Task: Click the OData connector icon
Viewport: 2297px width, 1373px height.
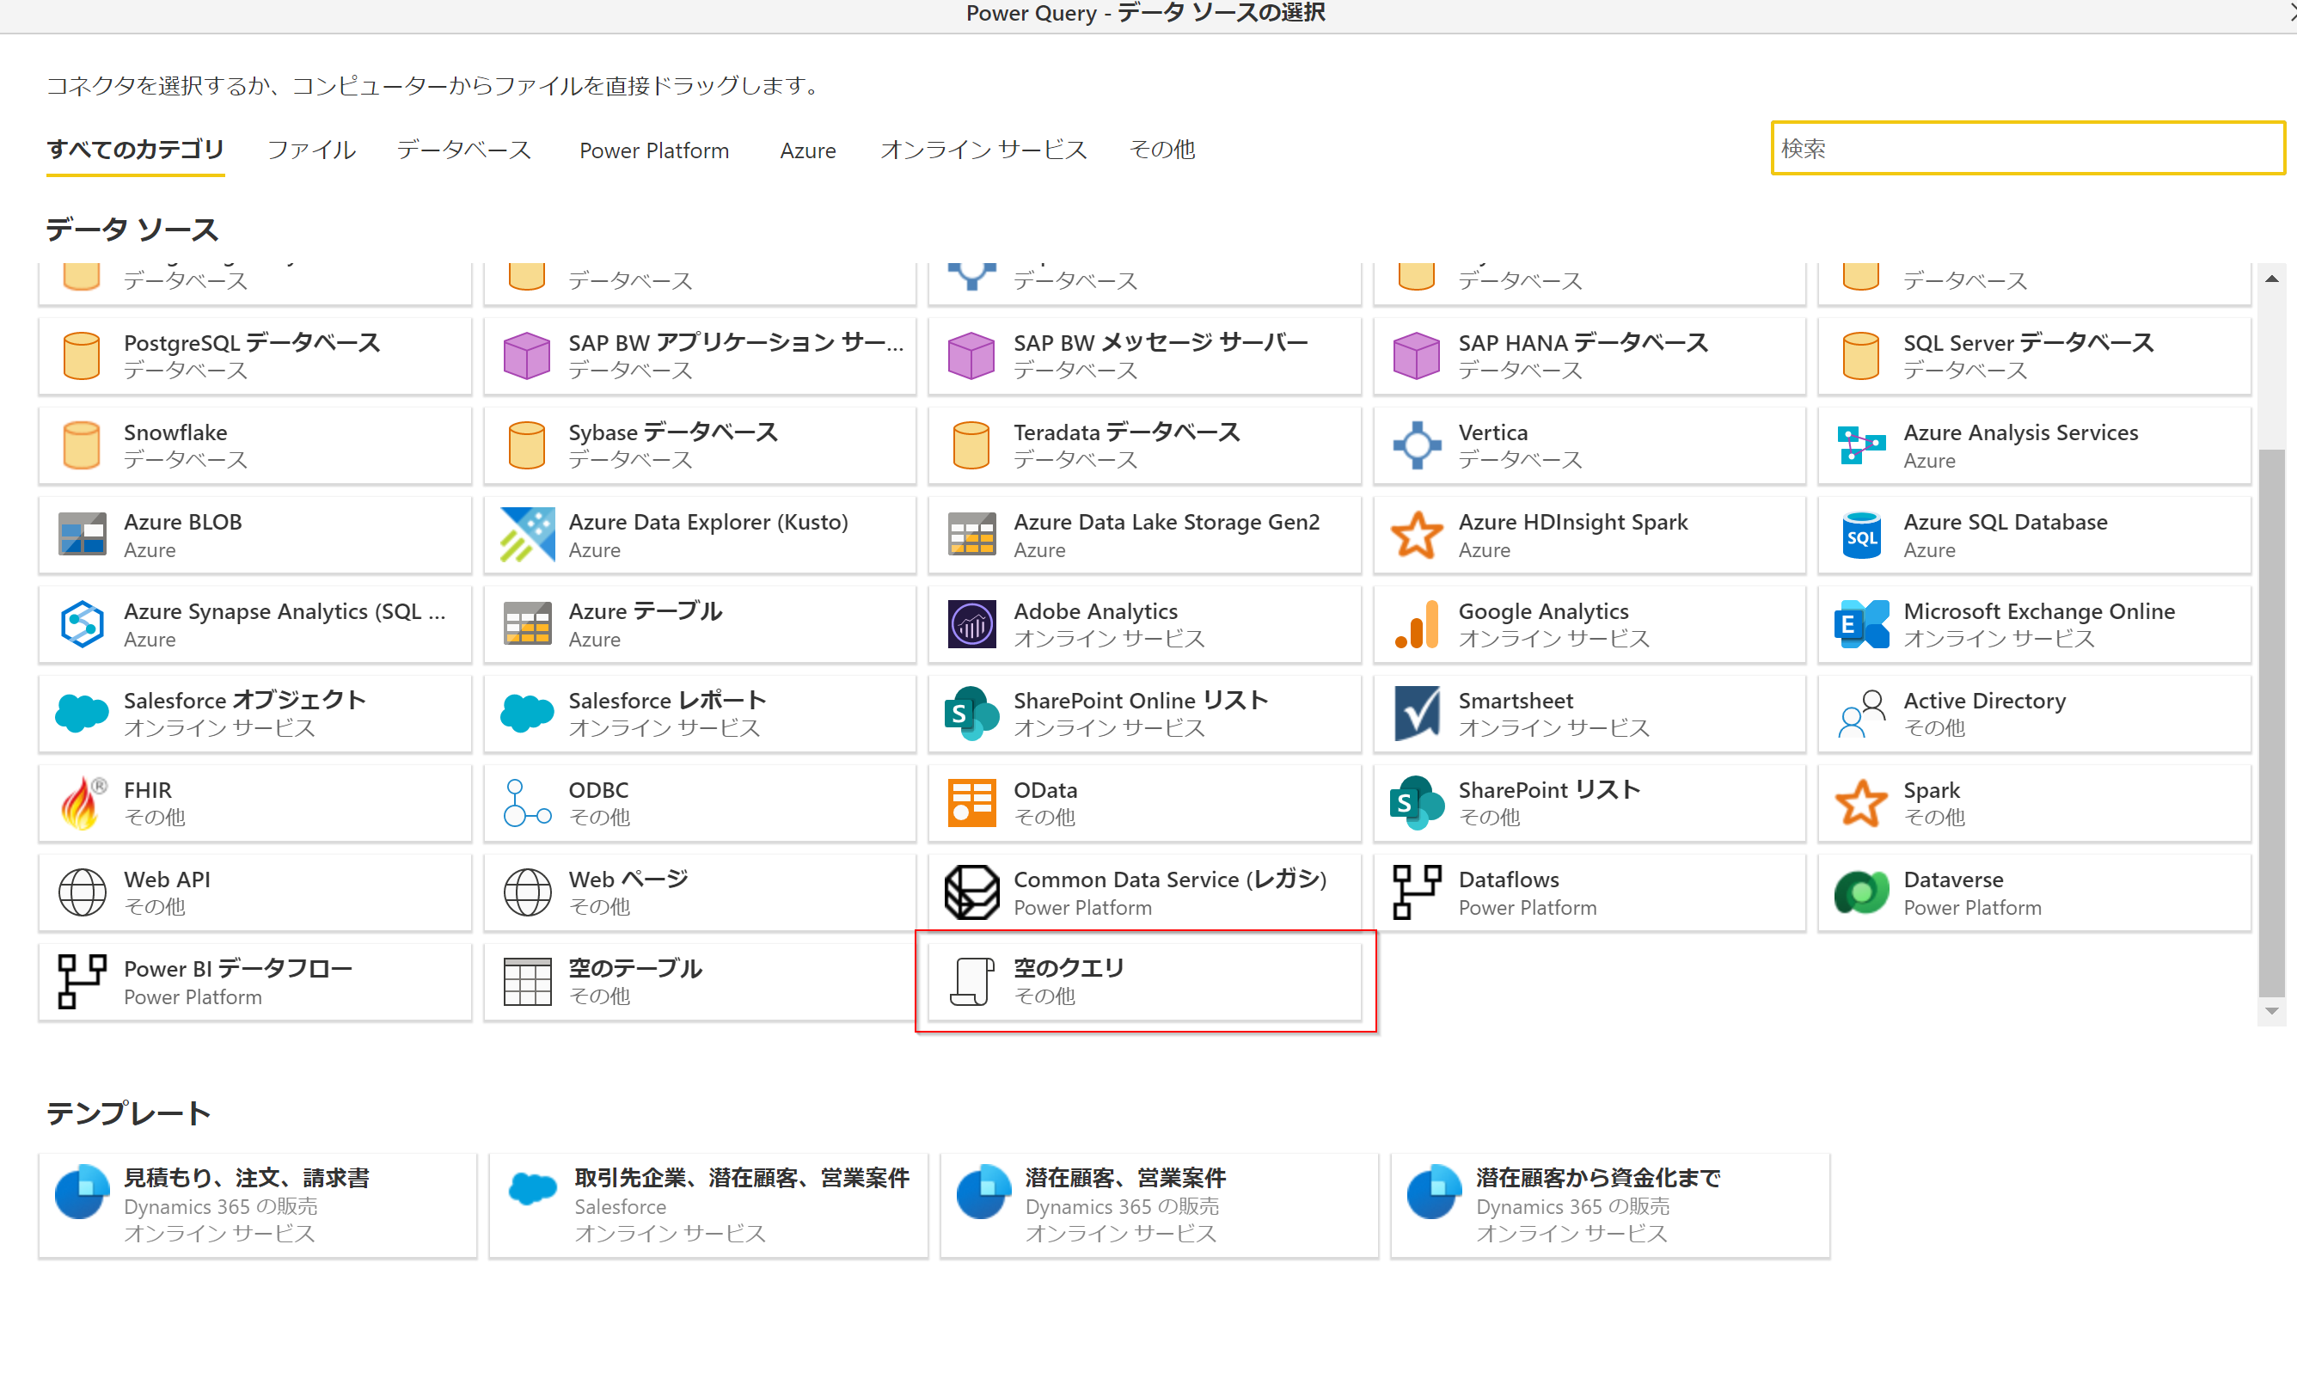Action: (971, 803)
